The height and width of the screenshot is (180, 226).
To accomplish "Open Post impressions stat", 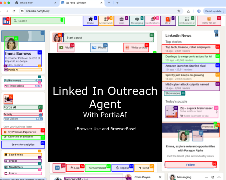I will [23, 86].
